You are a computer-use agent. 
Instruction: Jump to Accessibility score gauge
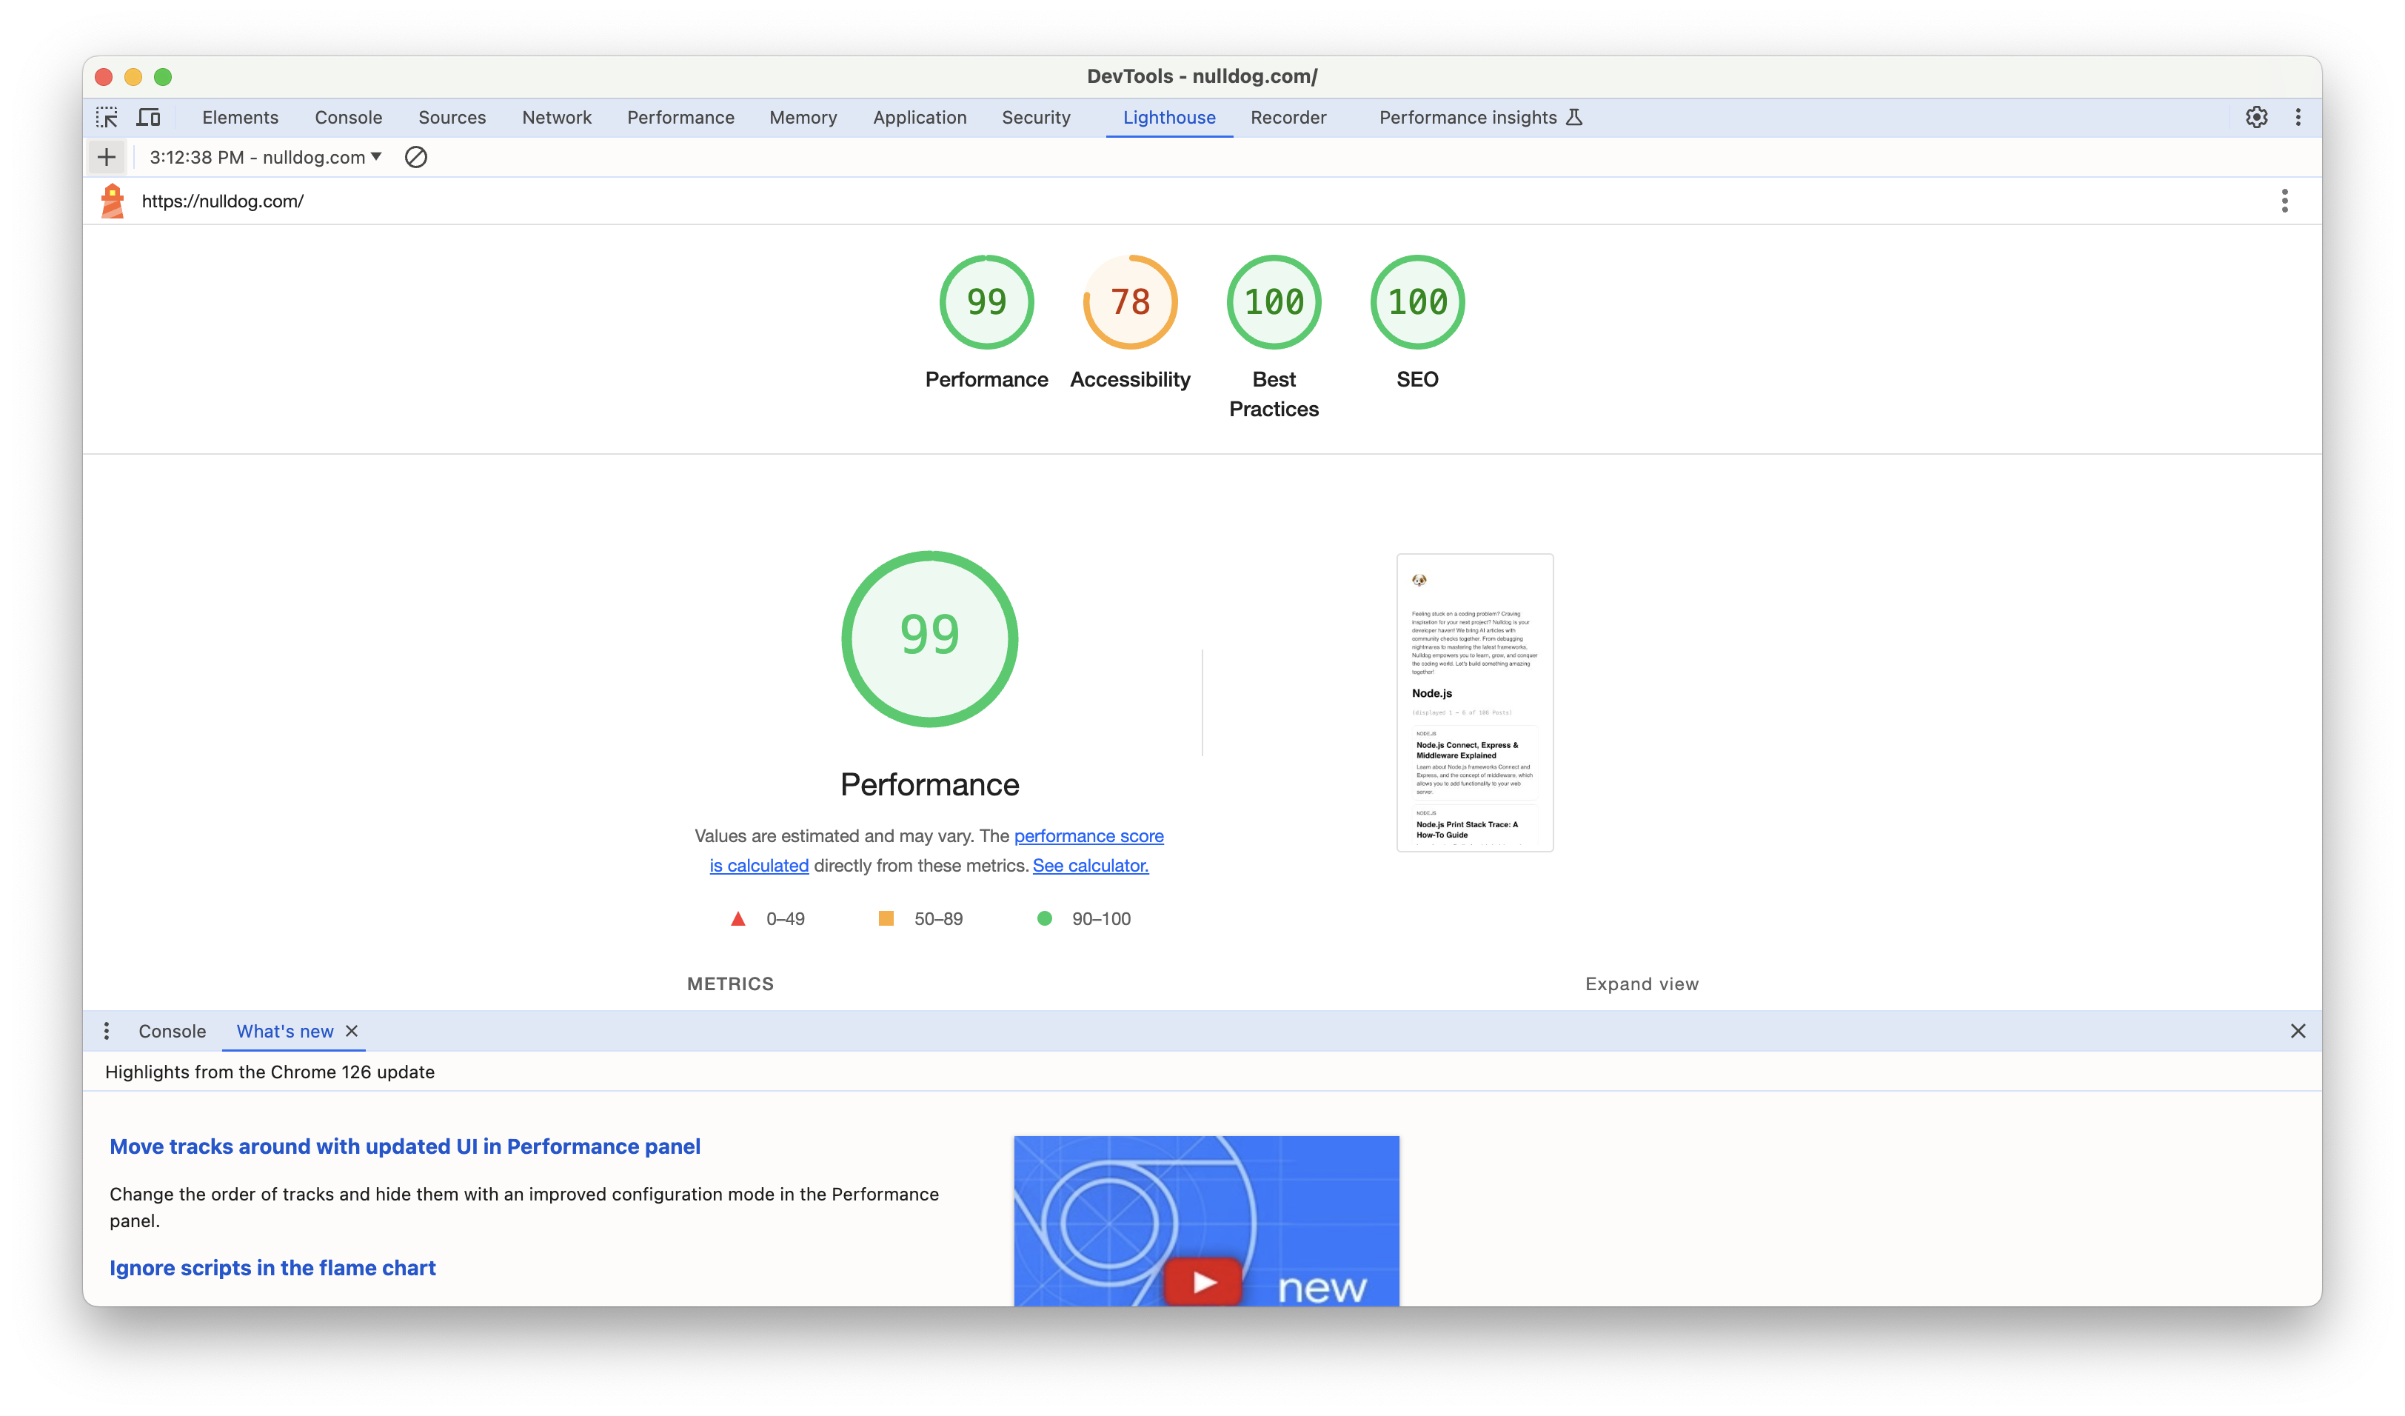pyautogui.click(x=1130, y=303)
